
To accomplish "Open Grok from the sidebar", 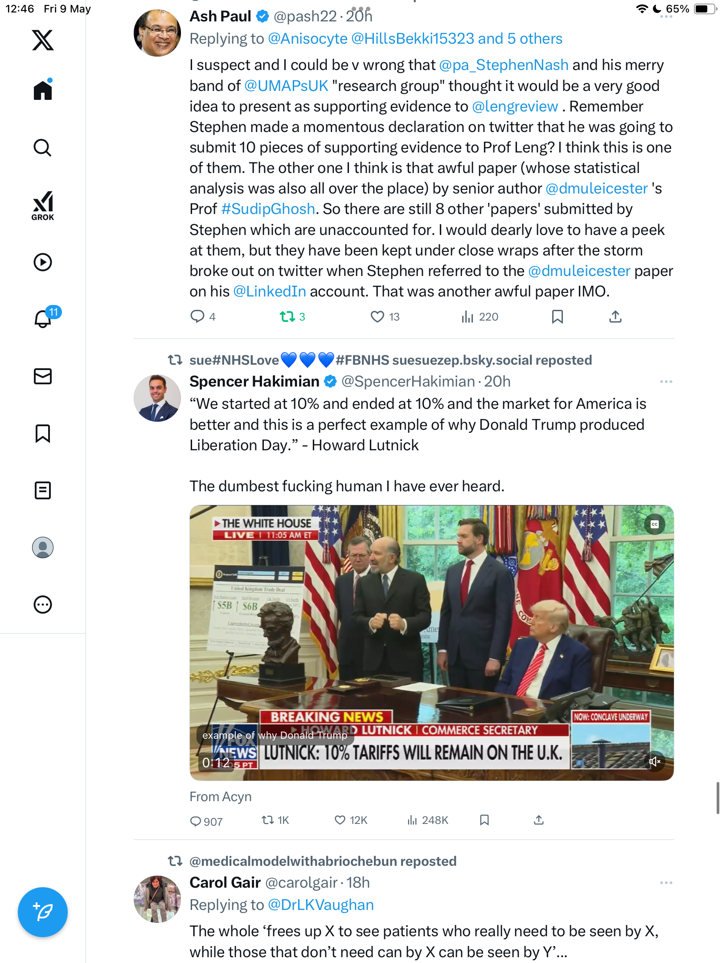I will click(43, 206).
